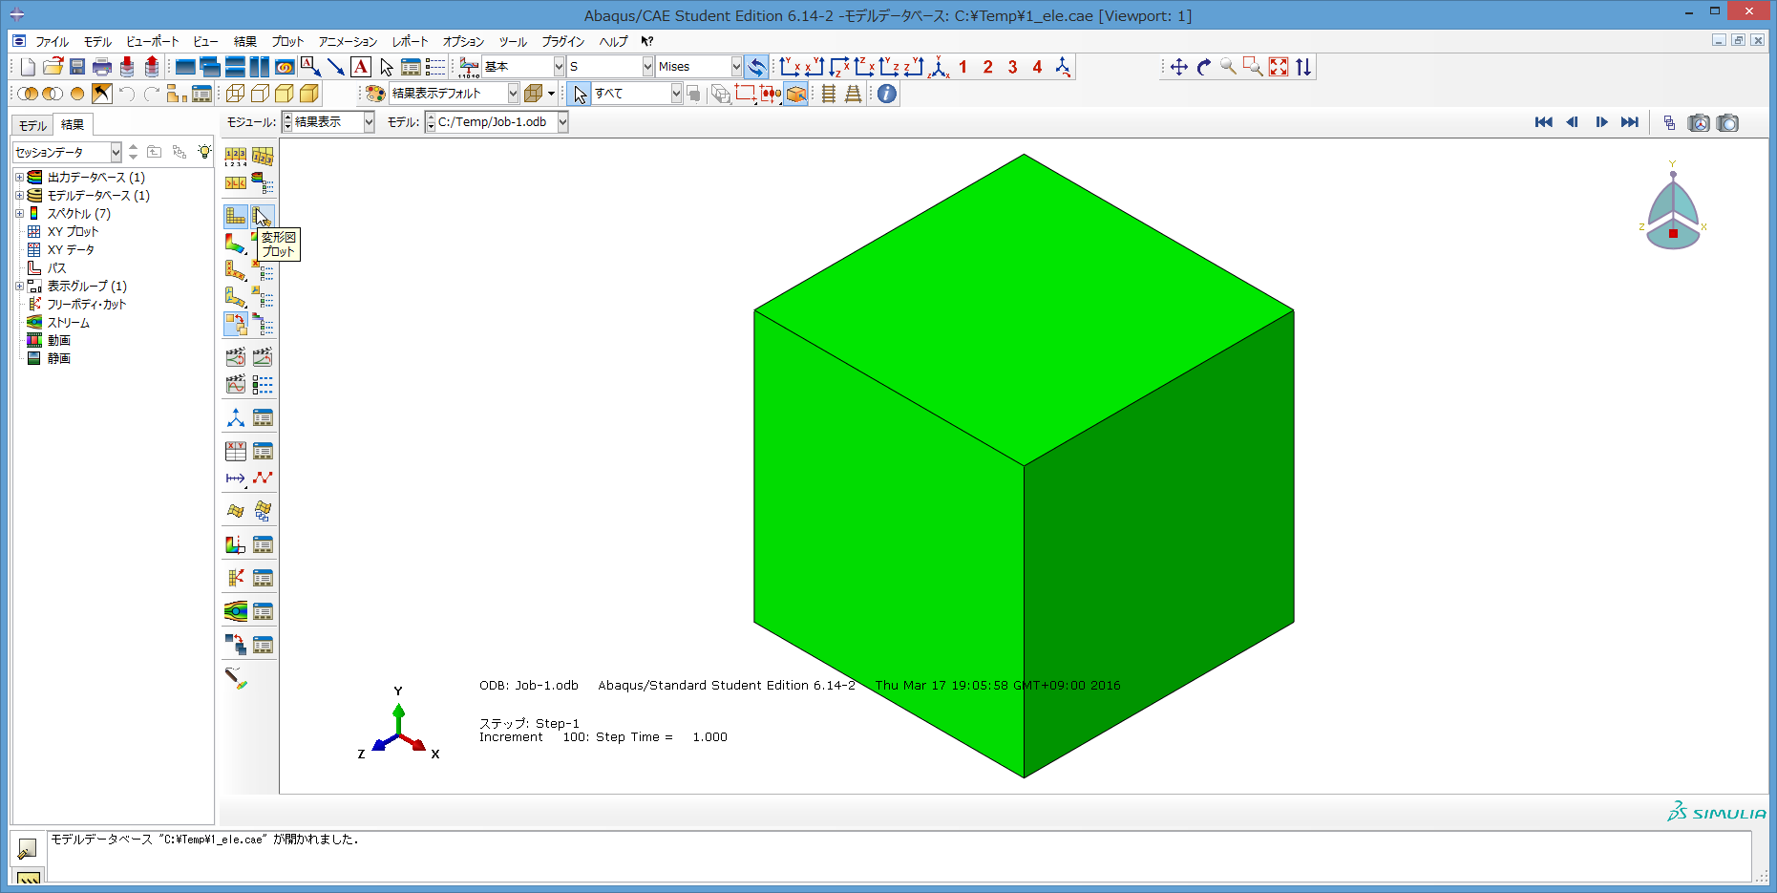Expand the モデルデータベース (1) tree node
This screenshot has width=1777, height=893.
click(x=19, y=196)
